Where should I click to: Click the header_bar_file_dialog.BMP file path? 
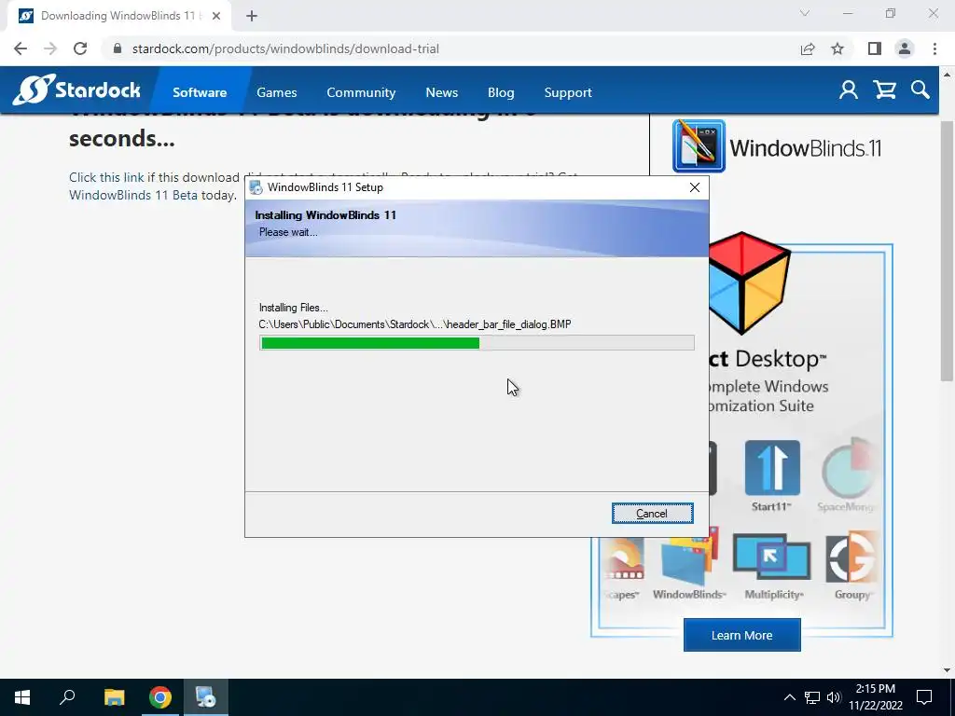(415, 324)
